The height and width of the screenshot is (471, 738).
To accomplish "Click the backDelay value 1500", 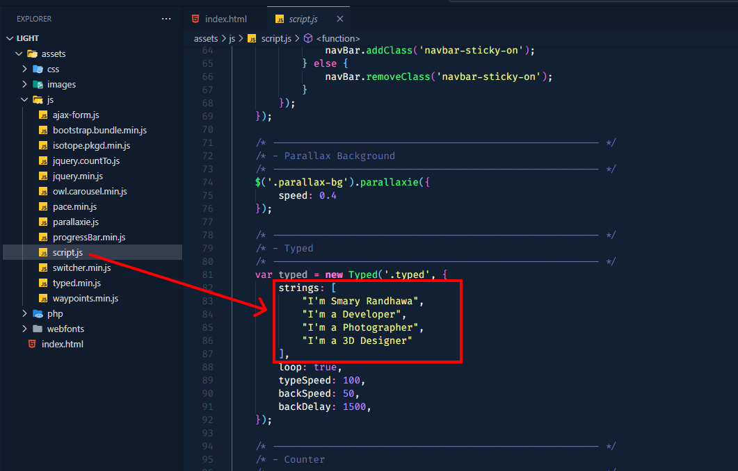I will pos(354,406).
